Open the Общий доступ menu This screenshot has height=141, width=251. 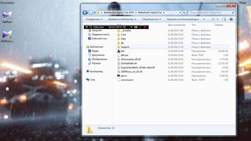(151, 19)
